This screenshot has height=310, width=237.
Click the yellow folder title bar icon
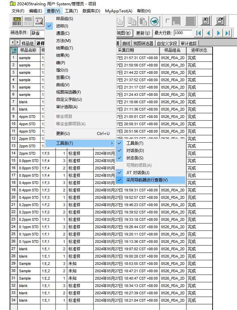(x=13, y=4)
